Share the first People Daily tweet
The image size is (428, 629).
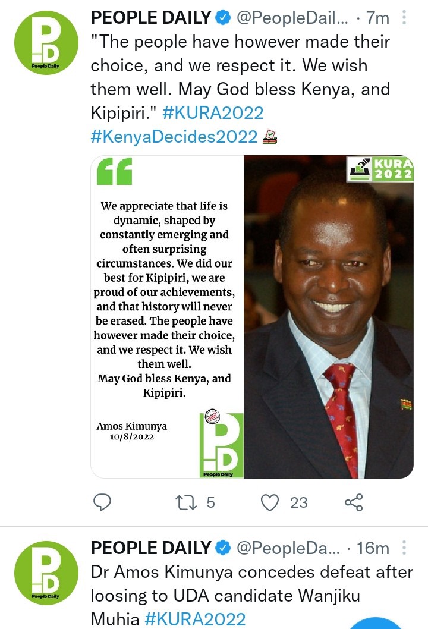[x=354, y=502]
